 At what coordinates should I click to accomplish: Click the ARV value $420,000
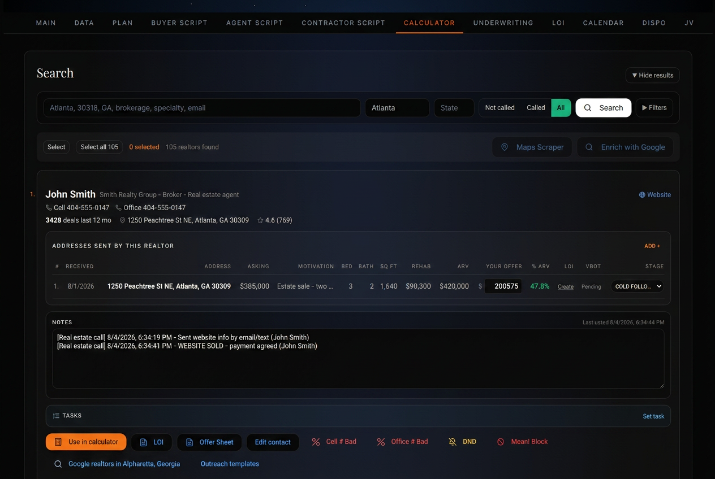[454, 286]
